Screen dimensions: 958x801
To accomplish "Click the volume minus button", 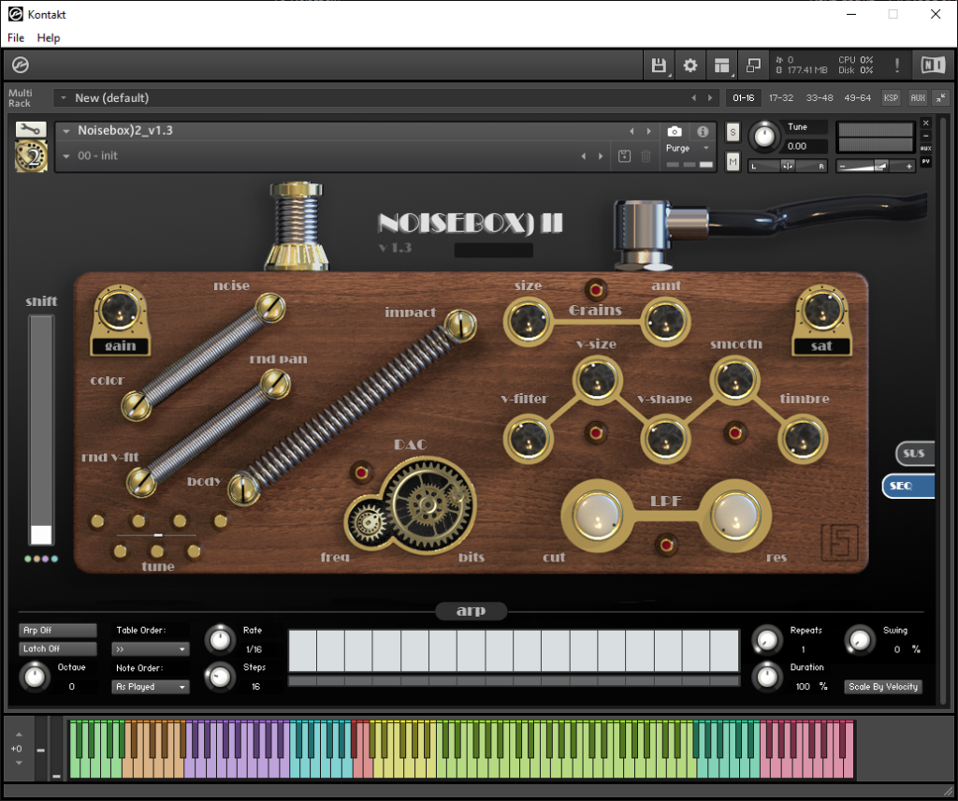I will (843, 166).
